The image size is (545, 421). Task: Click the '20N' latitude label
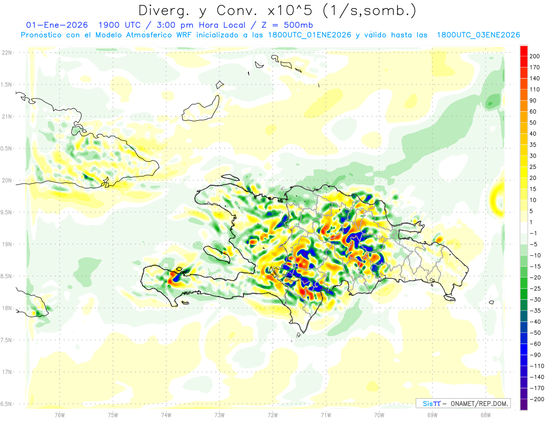(x=7, y=180)
